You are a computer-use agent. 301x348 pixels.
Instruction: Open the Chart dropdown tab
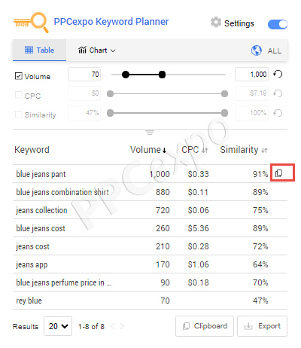tap(96, 50)
